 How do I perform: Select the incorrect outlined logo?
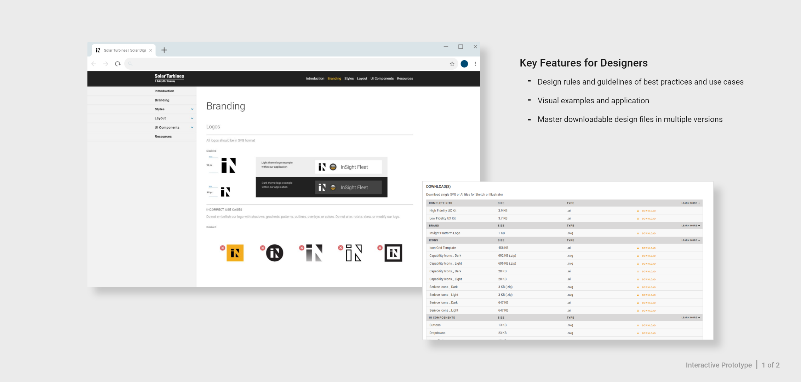[x=354, y=253]
